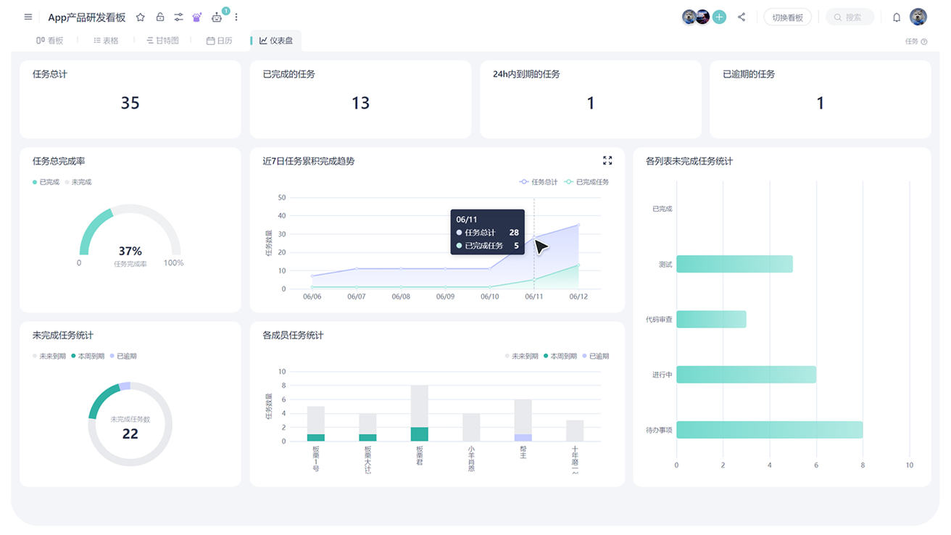951x535 pixels.
Task: Click the first husky member avatar
Action: pyautogui.click(x=689, y=17)
